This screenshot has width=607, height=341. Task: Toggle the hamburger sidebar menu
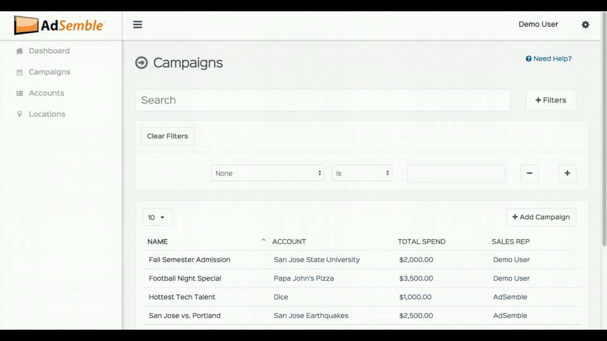point(138,25)
